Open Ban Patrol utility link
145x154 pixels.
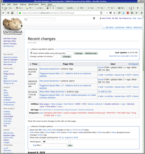coord(69,104)
